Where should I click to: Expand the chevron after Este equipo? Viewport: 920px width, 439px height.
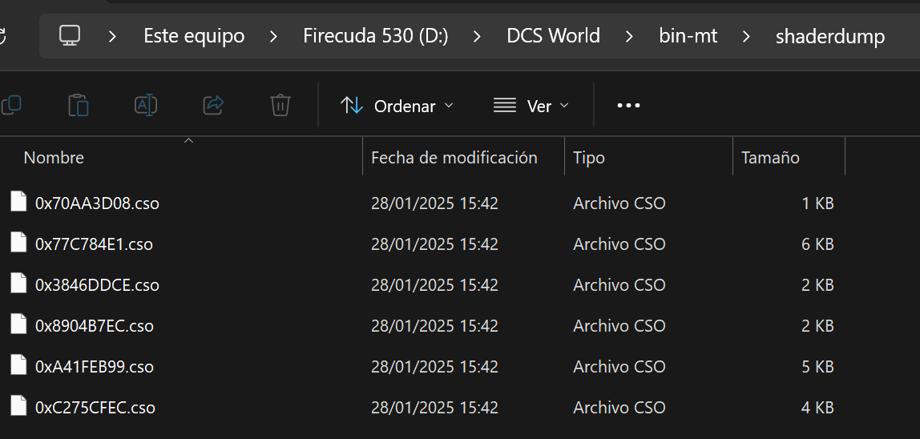[x=272, y=36]
